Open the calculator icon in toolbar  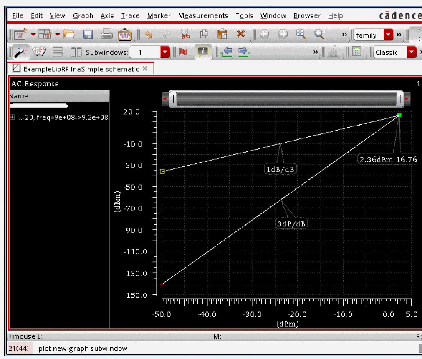[356, 52]
